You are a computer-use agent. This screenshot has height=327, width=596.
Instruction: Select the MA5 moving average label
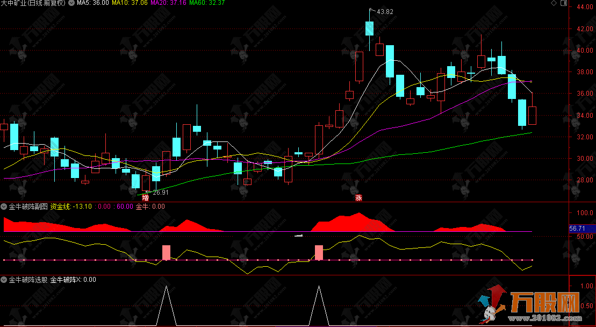[x=92, y=3]
